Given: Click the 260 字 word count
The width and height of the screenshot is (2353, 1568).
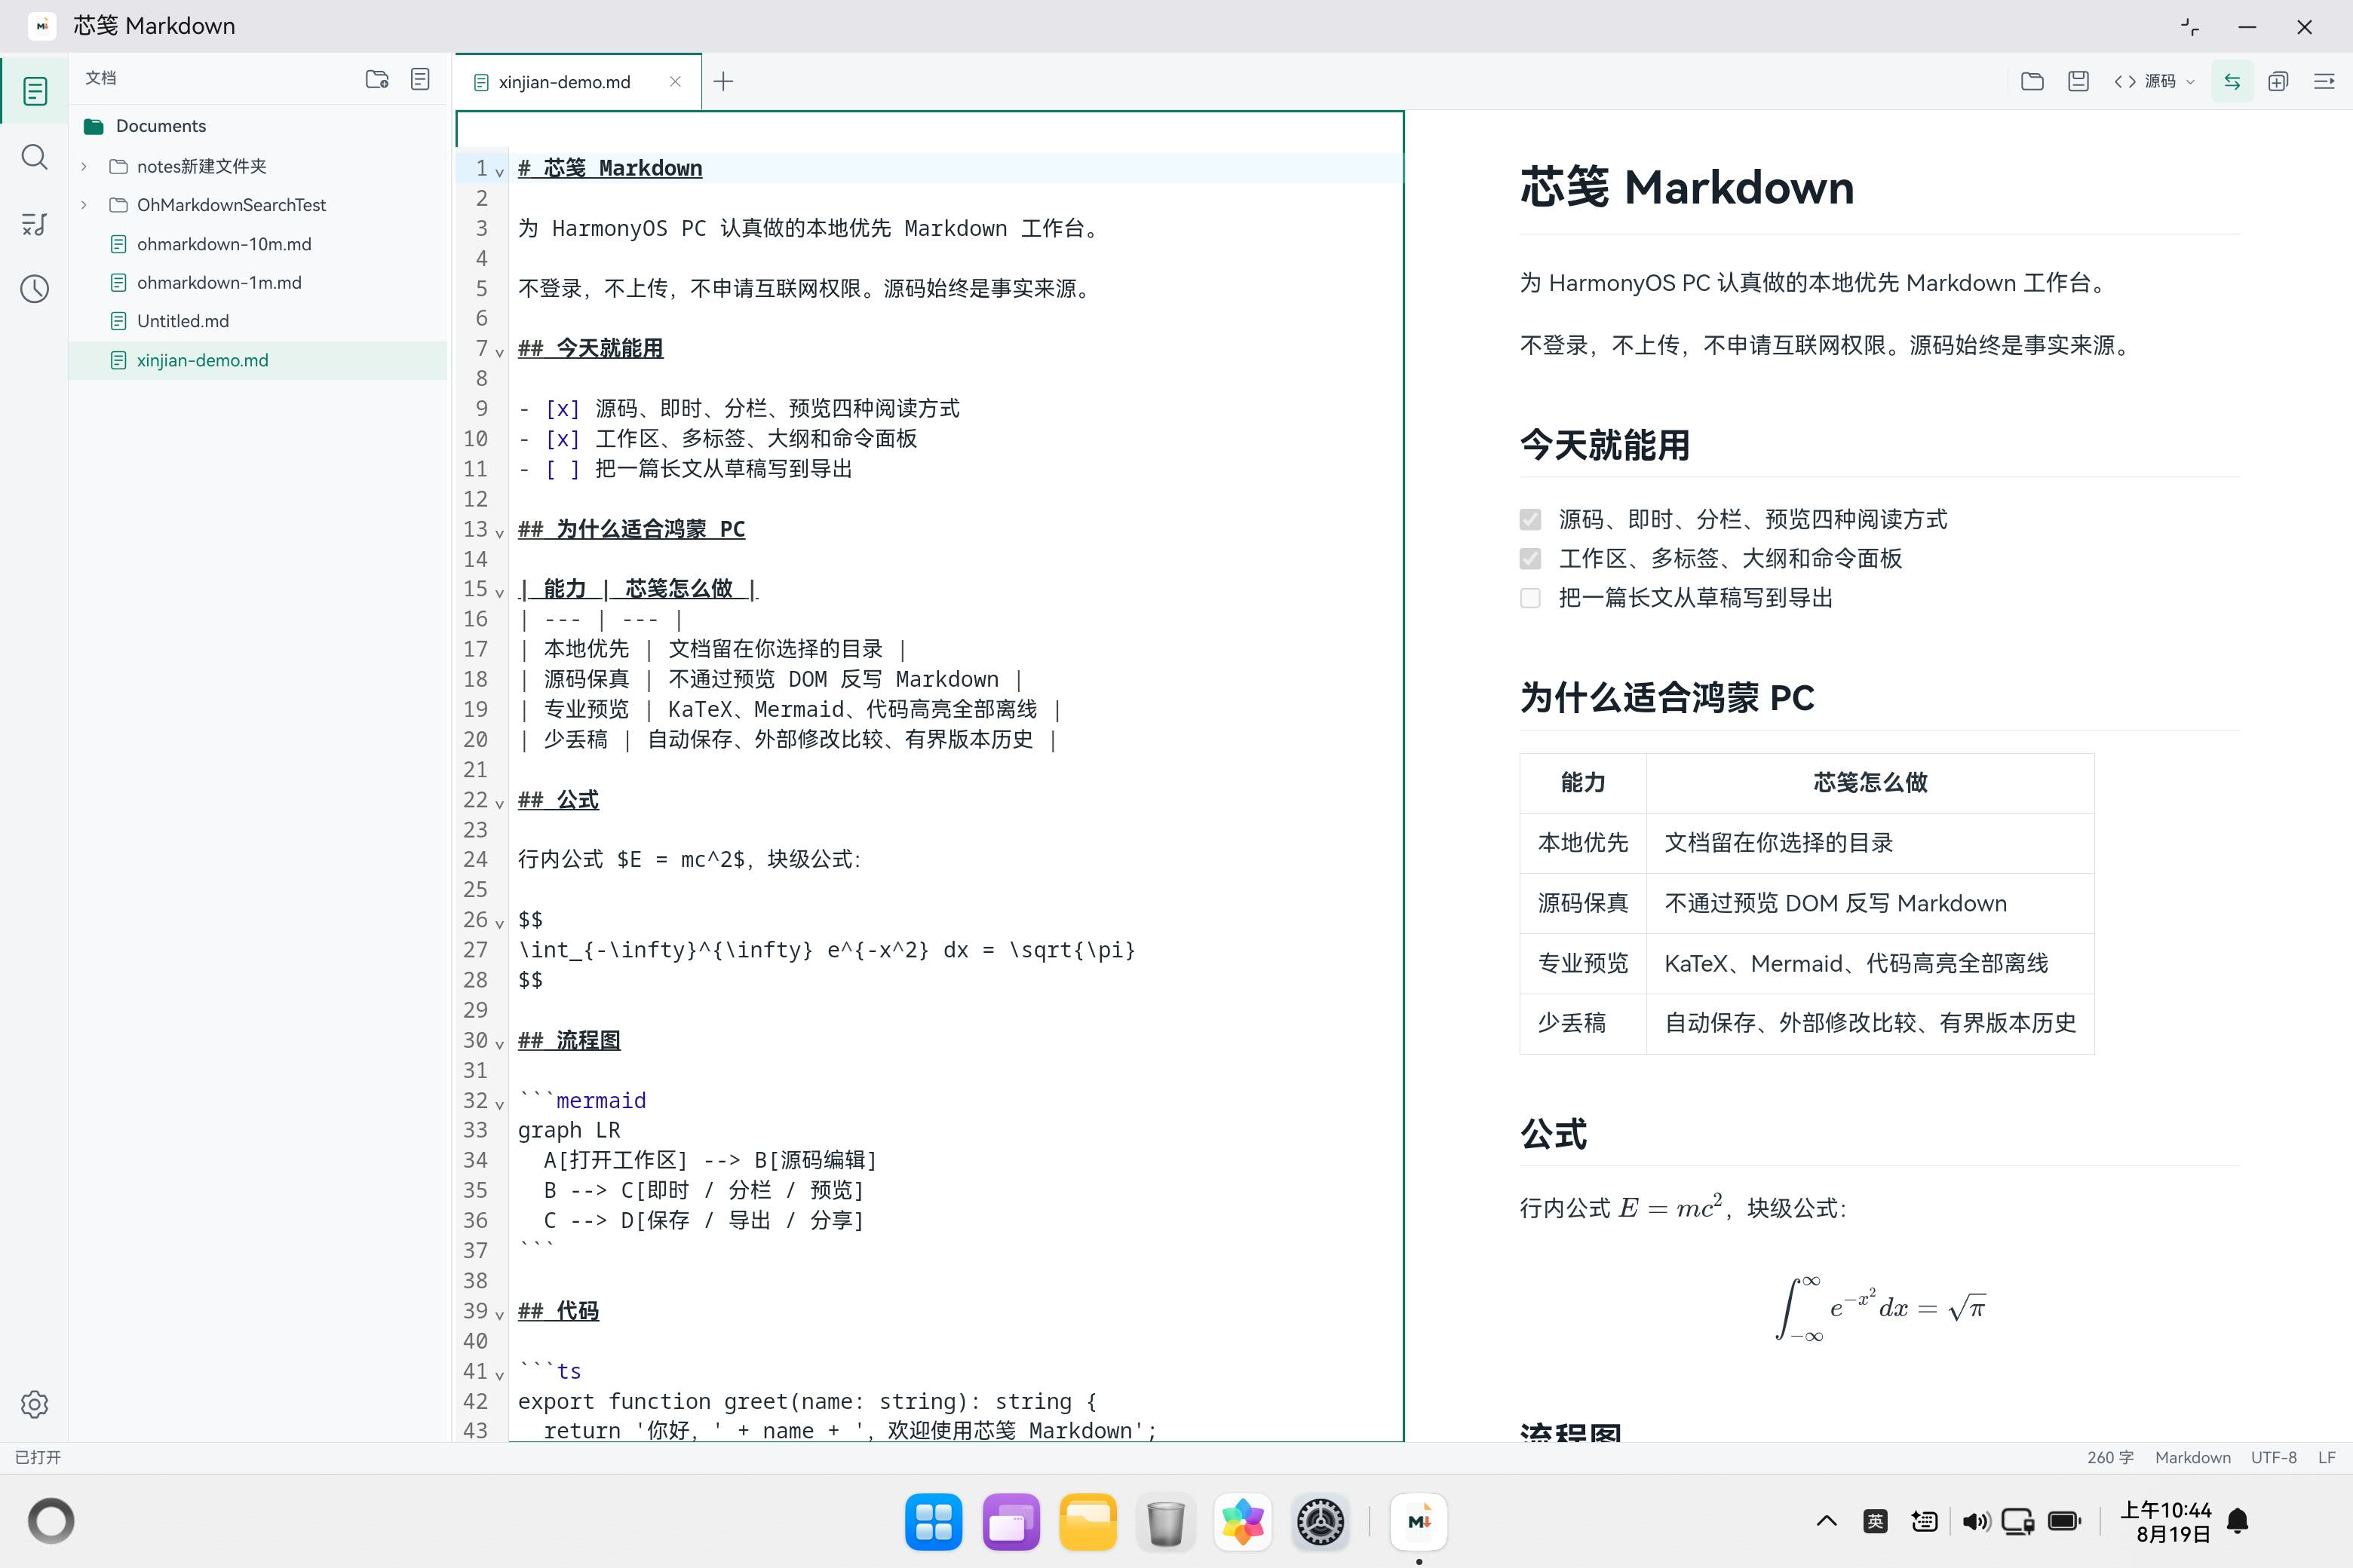Looking at the screenshot, I should pyautogui.click(x=2110, y=1457).
